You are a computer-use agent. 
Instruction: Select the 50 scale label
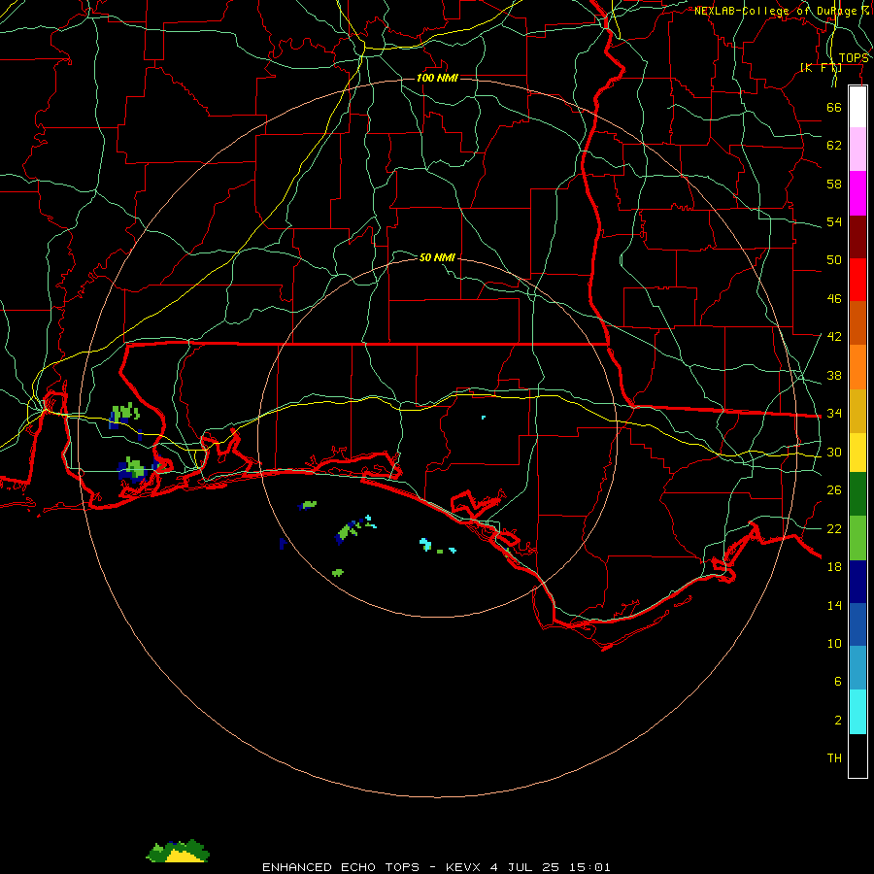tap(834, 259)
